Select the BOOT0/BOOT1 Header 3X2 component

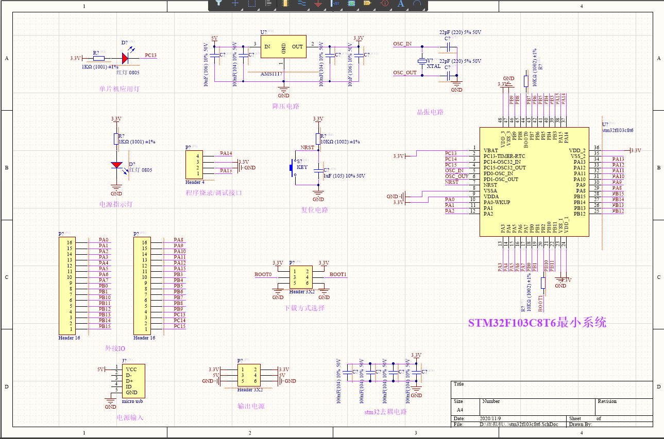(301, 277)
